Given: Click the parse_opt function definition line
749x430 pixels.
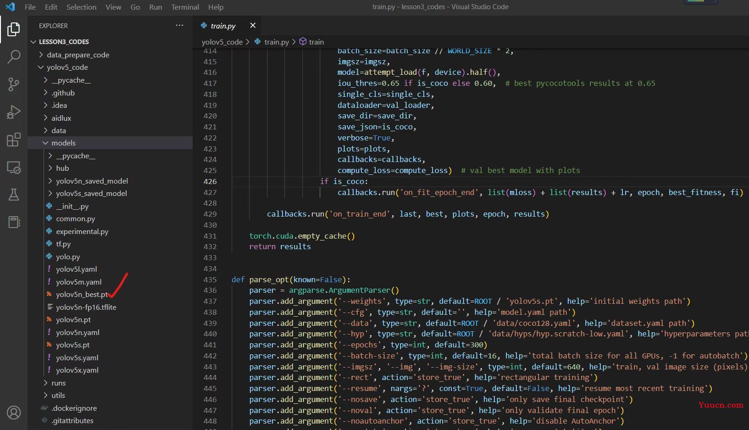Looking at the screenshot, I should pos(291,279).
